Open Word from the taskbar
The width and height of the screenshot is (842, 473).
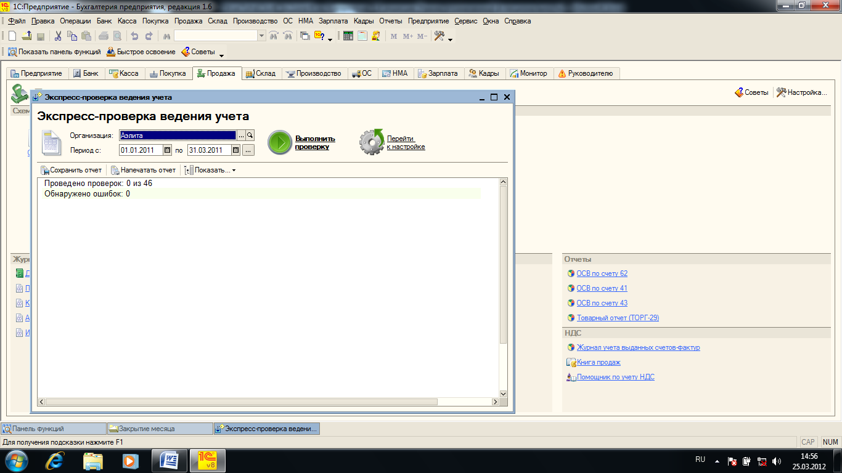click(170, 460)
